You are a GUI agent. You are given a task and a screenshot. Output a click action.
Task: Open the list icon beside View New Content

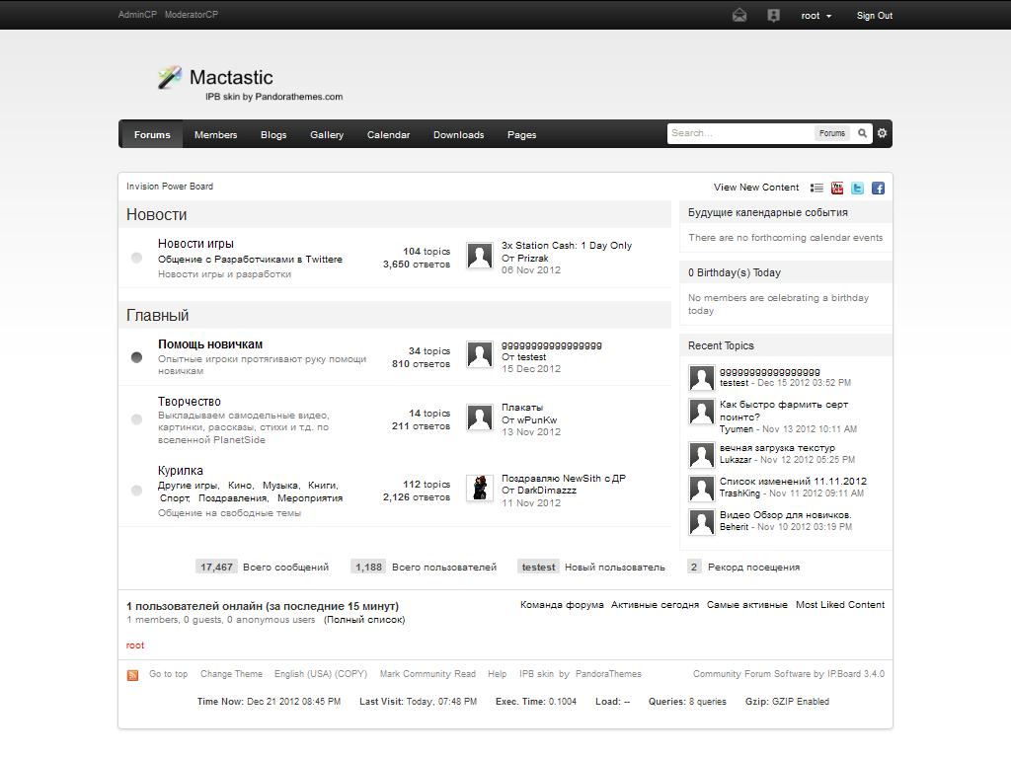817,188
